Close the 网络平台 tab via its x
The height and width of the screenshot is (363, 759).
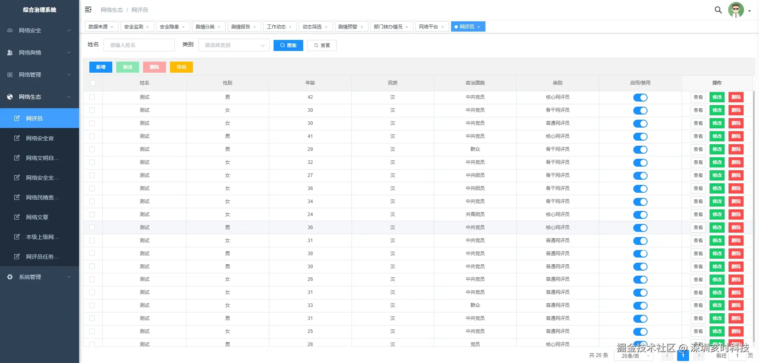pyautogui.click(x=442, y=27)
